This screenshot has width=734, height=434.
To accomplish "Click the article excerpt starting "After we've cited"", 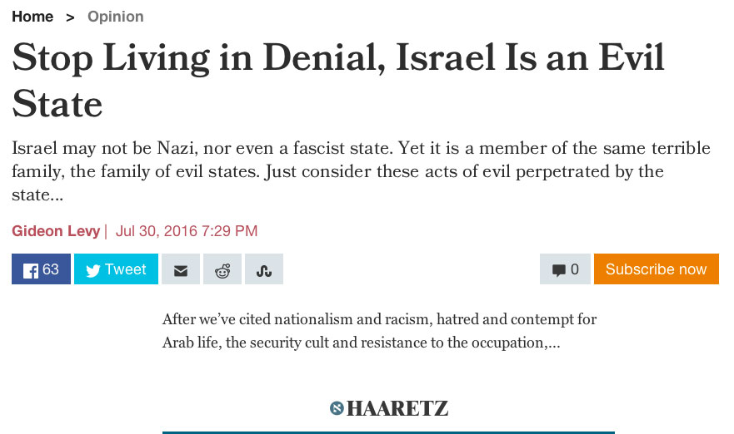I will [379, 331].
